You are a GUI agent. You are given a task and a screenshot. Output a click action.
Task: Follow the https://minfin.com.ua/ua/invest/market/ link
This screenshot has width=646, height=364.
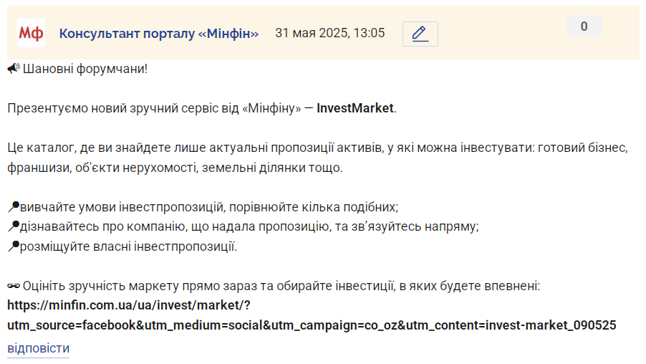click(129, 305)
